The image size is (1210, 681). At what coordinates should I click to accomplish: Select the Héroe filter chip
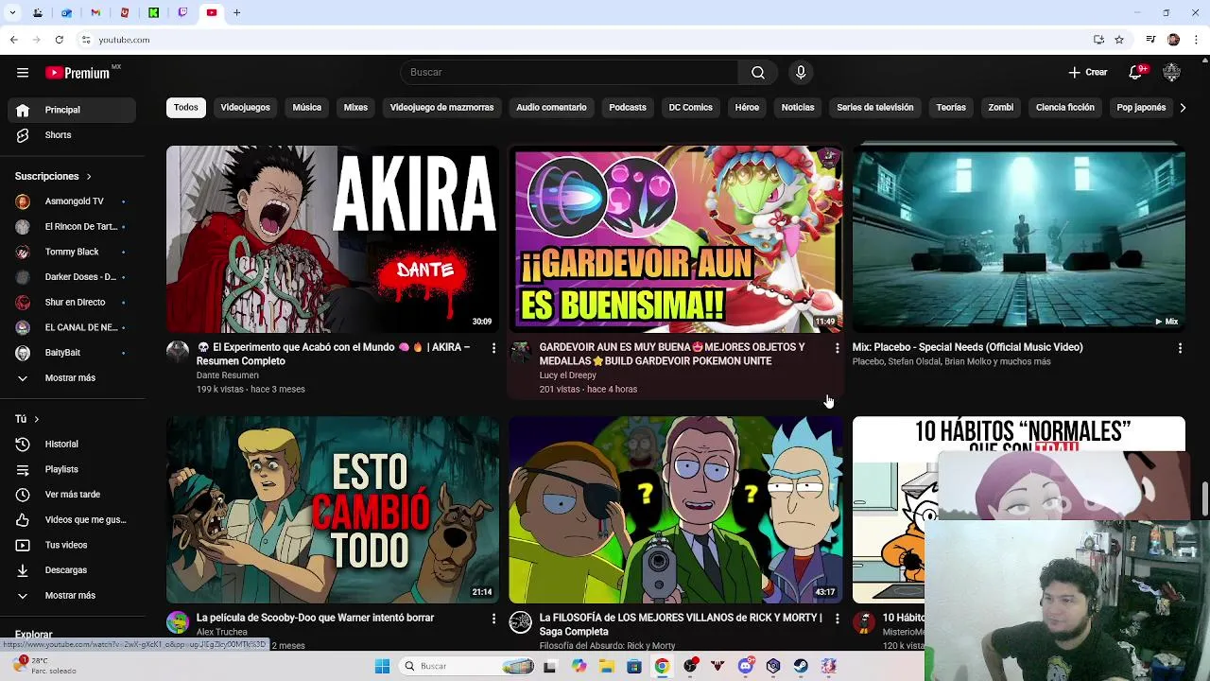[747, 108]
